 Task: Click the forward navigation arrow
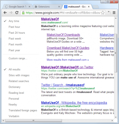coord(11,13)
